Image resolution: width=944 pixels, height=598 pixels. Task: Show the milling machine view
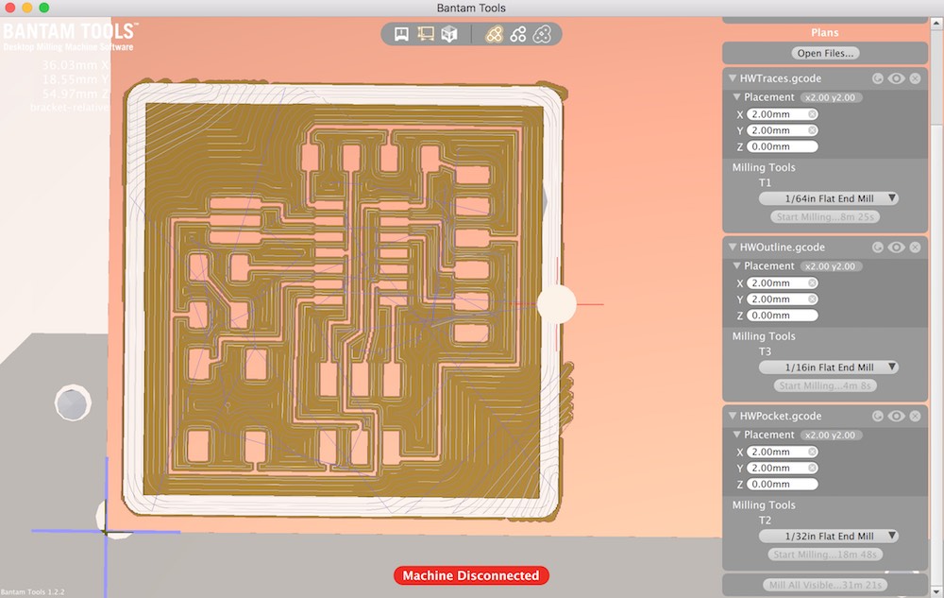401,34
